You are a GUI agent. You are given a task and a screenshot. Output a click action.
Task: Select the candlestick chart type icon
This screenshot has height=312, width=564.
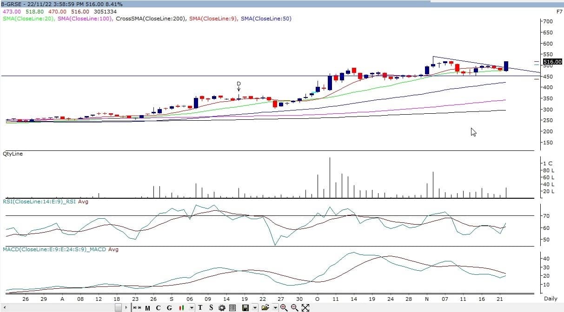[183, 307]
